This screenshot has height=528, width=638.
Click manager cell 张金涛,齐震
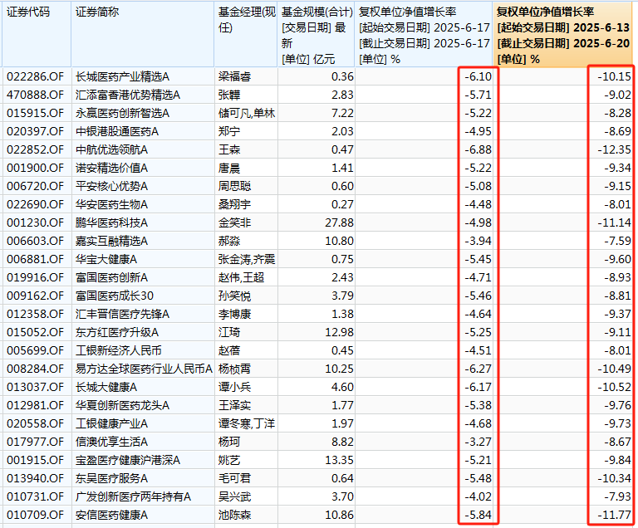tap(247, 260)
